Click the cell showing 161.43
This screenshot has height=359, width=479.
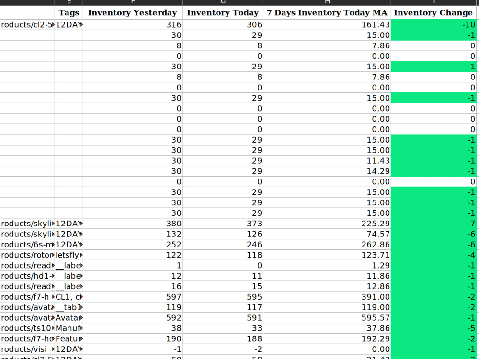(x=327, y=25)
